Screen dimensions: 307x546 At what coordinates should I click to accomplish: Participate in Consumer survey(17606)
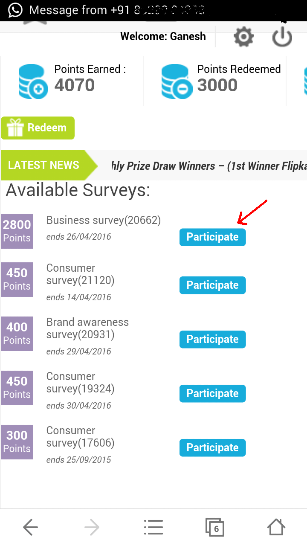coord(212,448)
